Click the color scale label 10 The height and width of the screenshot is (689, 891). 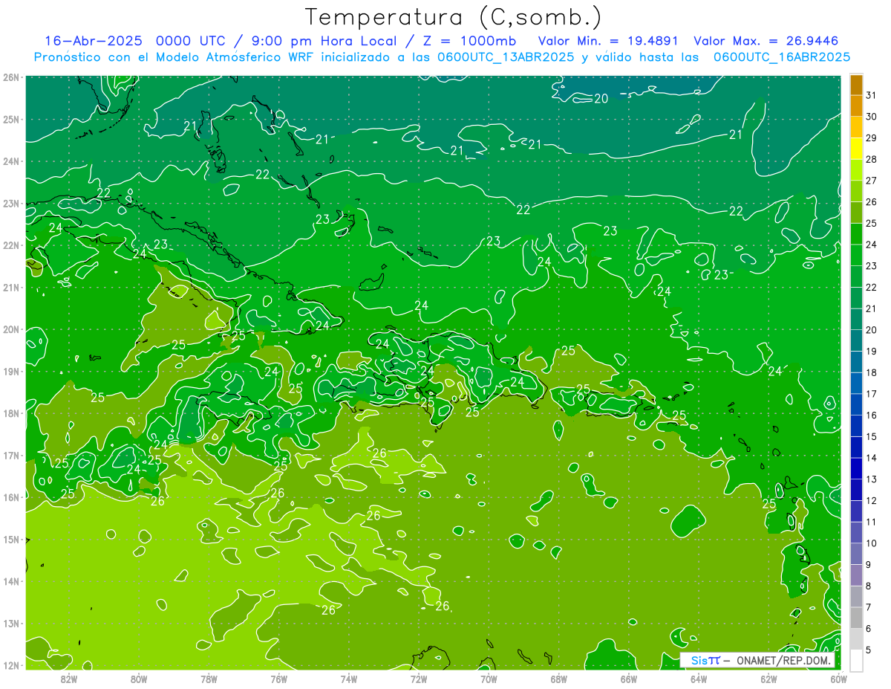coord(872,543)
